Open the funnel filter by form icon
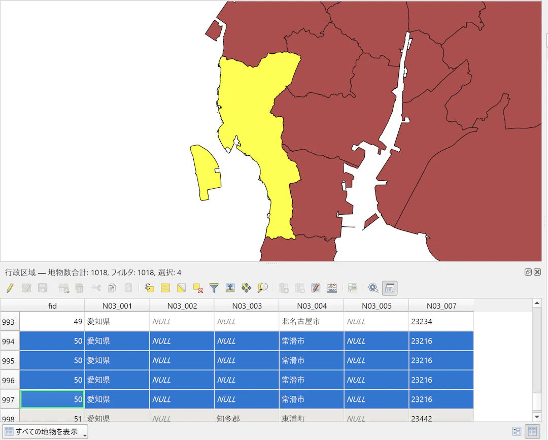Image resolution: width=548 pixels, height=440 pixels. click(214, 288)
